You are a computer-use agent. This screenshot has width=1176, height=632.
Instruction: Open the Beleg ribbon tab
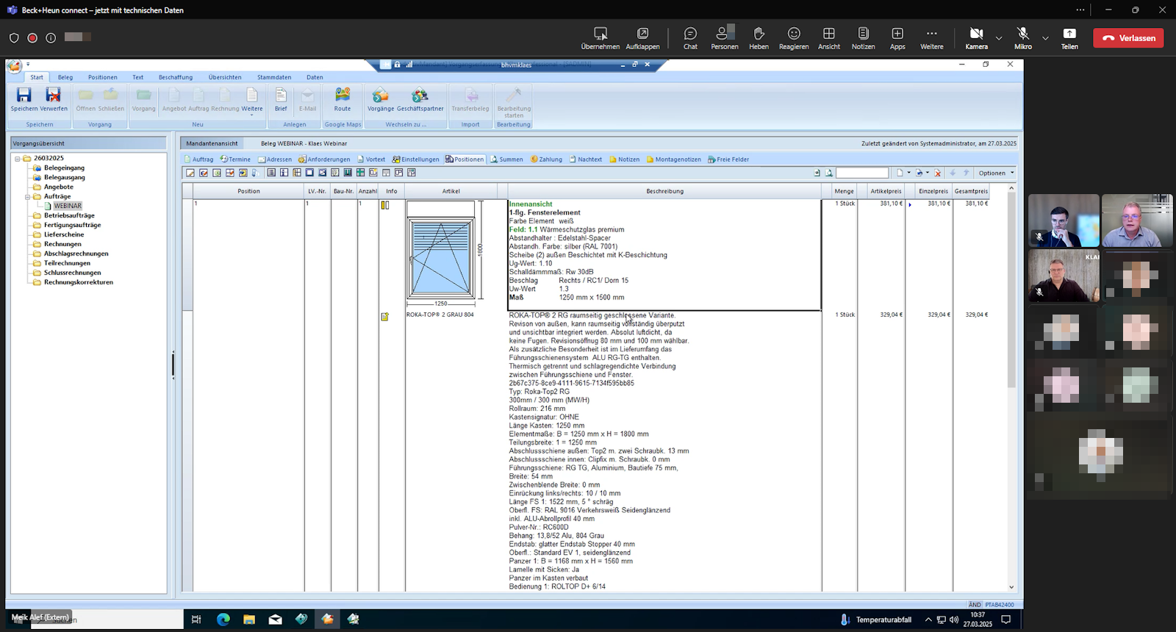[65, 77]
